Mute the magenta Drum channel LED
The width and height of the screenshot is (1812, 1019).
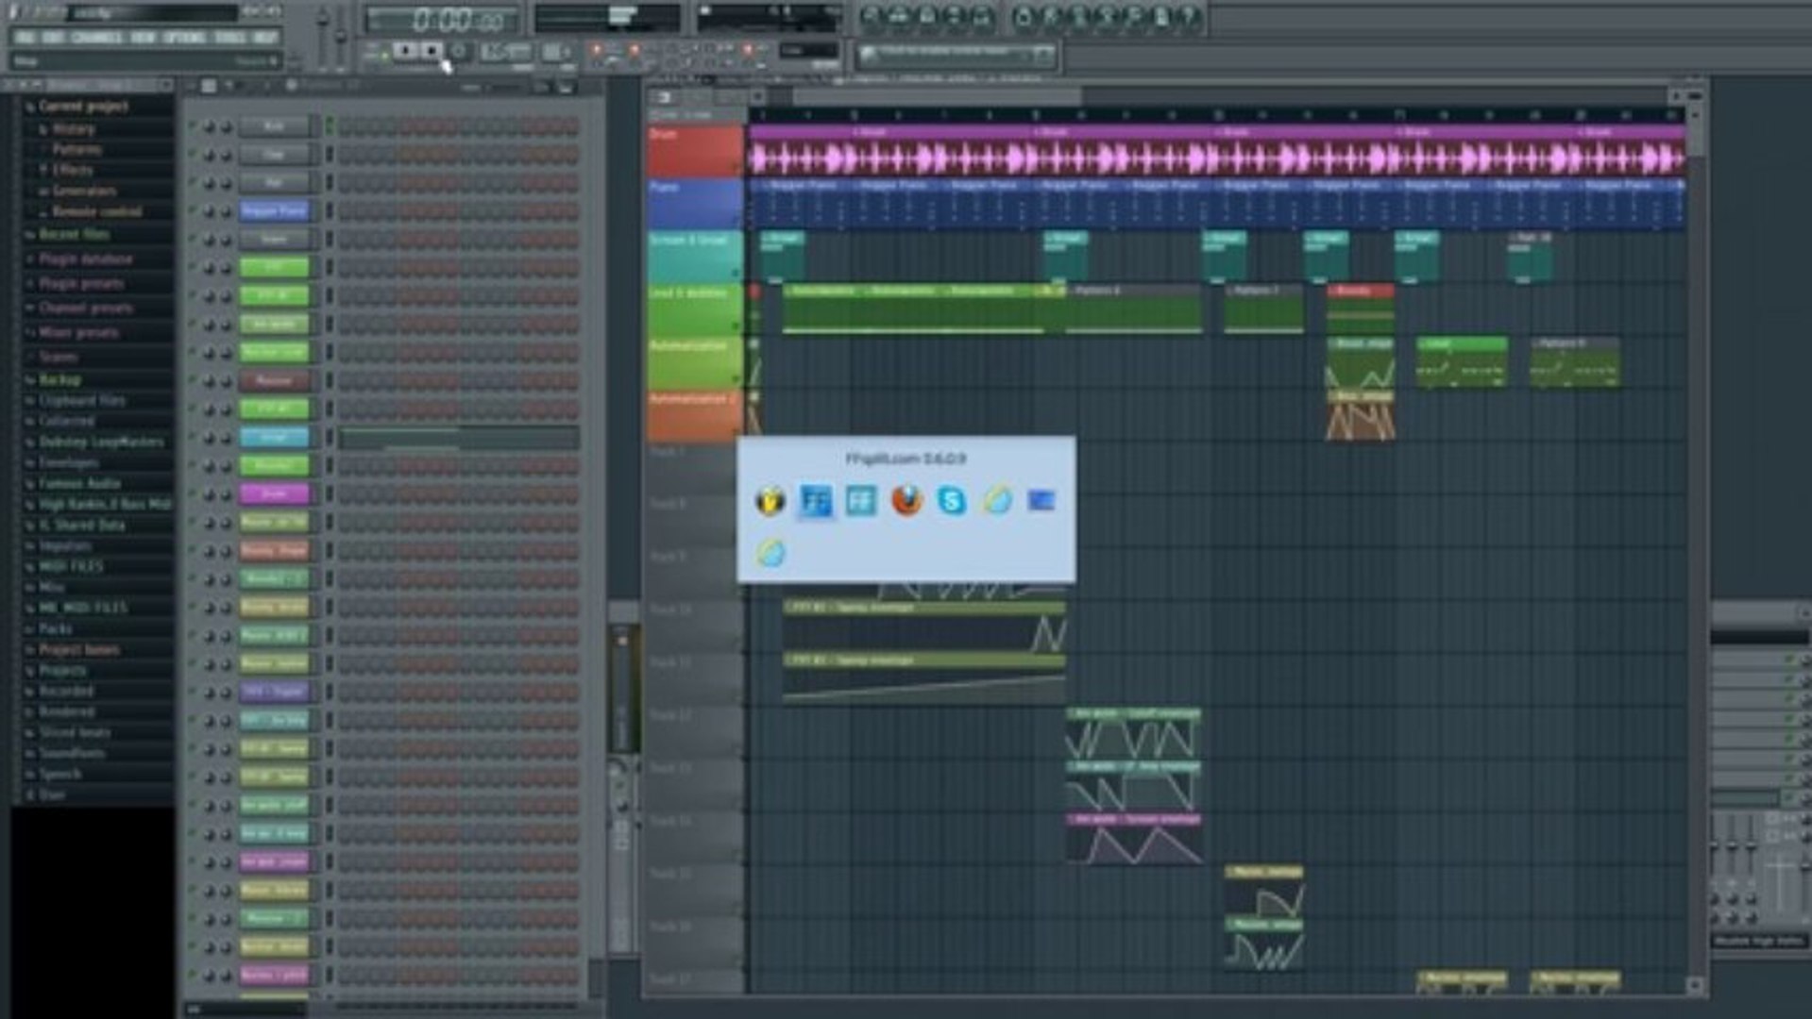[x=193, y=494]
